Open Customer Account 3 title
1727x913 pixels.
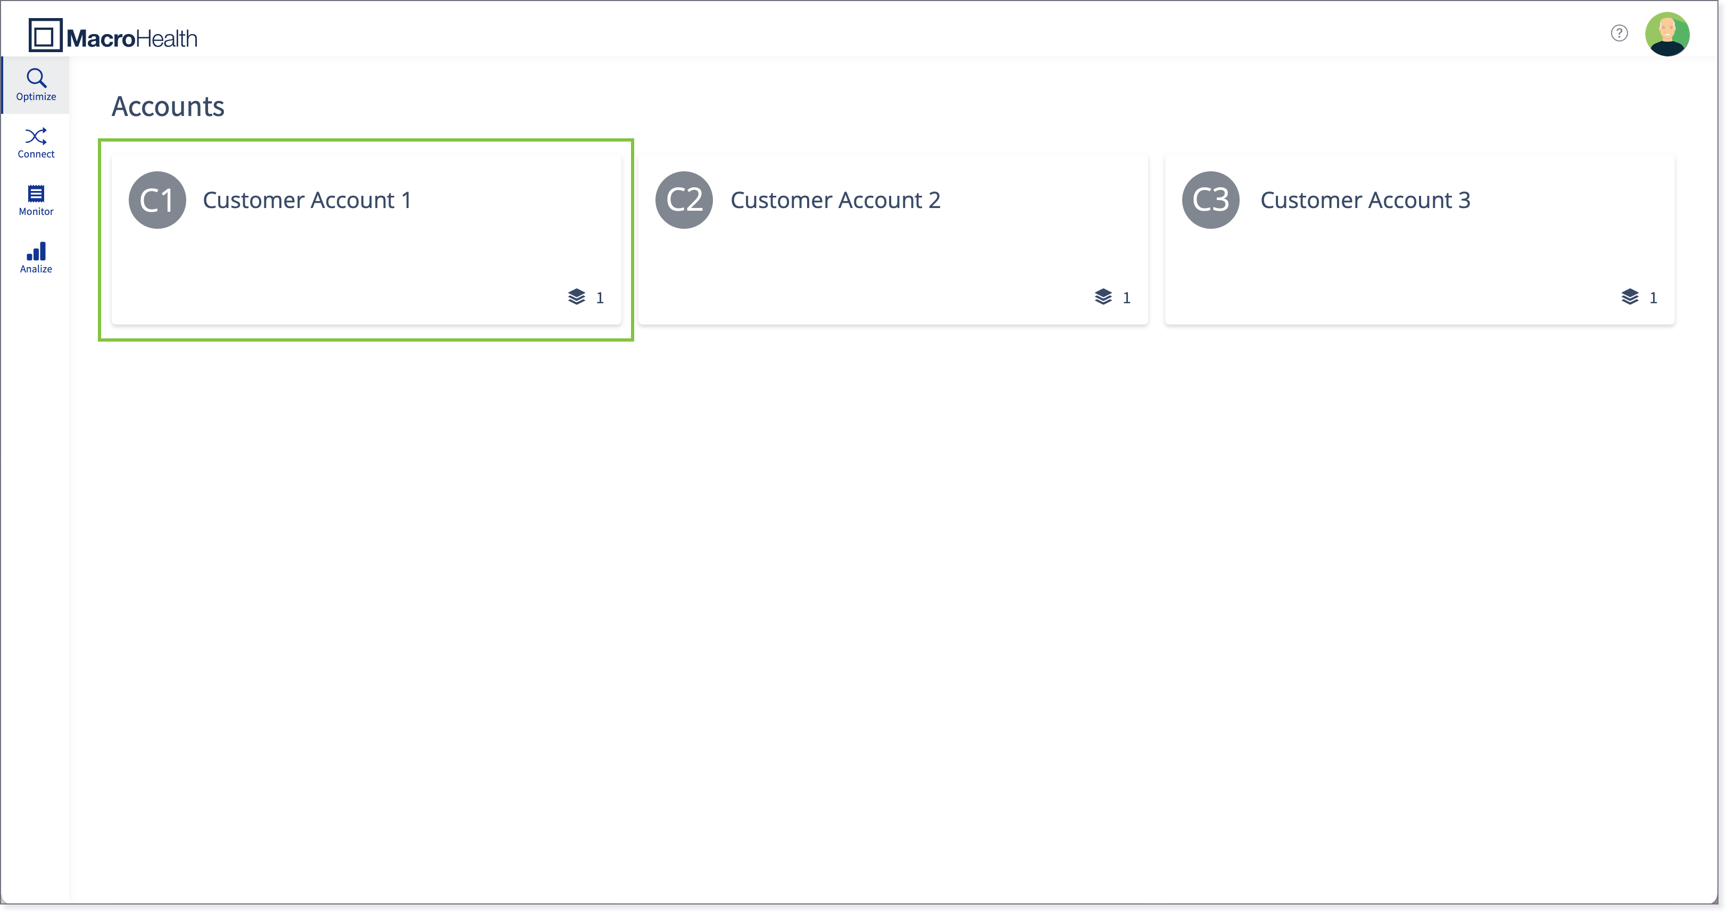[1366, 200]
